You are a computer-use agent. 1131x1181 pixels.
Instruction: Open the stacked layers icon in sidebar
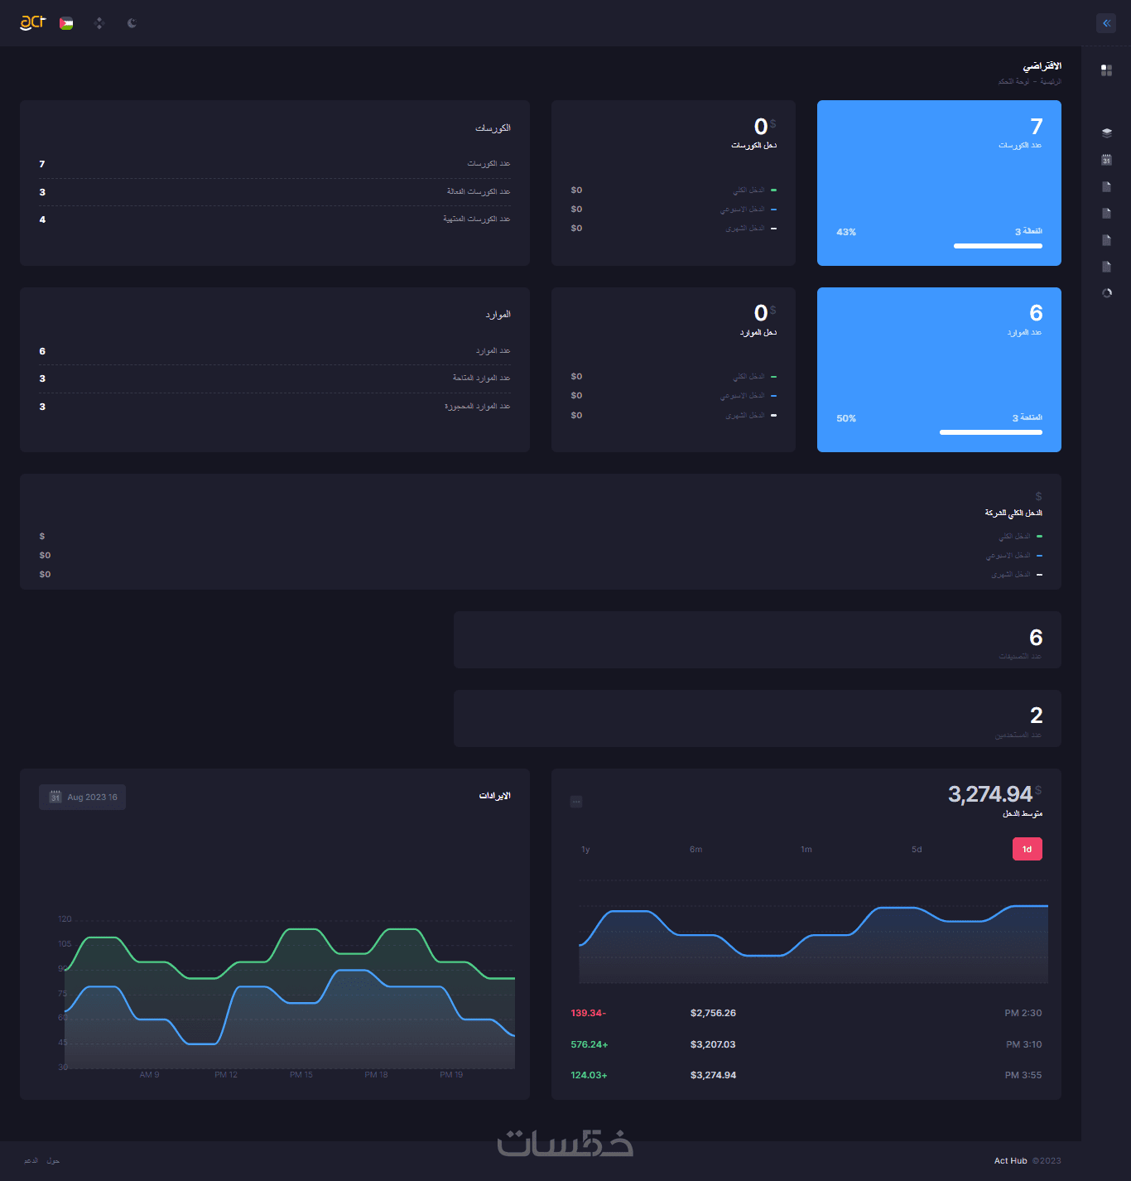1106,133
